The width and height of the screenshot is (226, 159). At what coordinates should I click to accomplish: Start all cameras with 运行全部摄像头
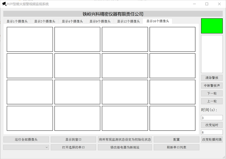coord(26,140)
